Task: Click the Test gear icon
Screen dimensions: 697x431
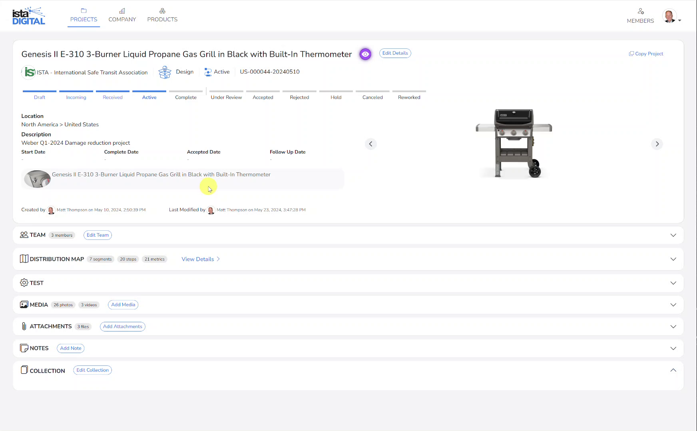Action: pyautogui.click(x=24, y=283)
